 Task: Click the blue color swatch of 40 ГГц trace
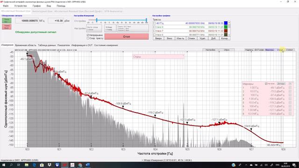point(226,23)
